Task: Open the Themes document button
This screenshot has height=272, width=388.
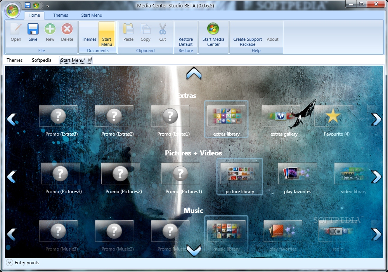Action: [x=89, y=35]
